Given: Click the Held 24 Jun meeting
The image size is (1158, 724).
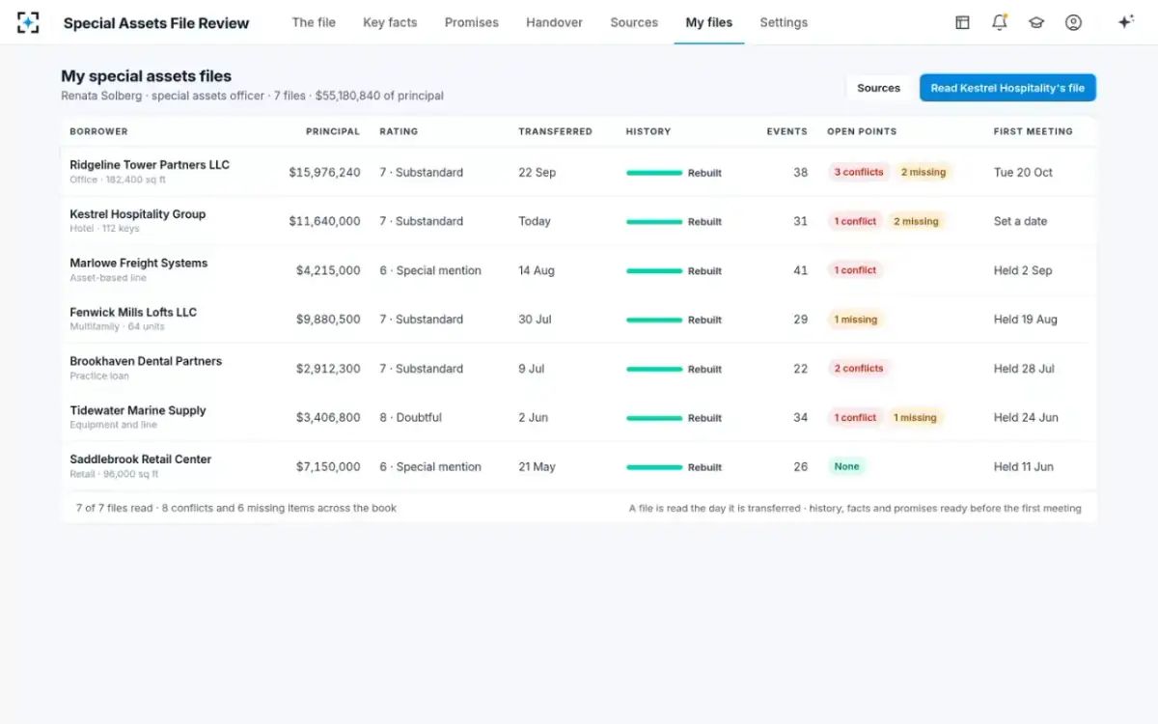Looking at the screenshot, I should [x=1026, y=418].
